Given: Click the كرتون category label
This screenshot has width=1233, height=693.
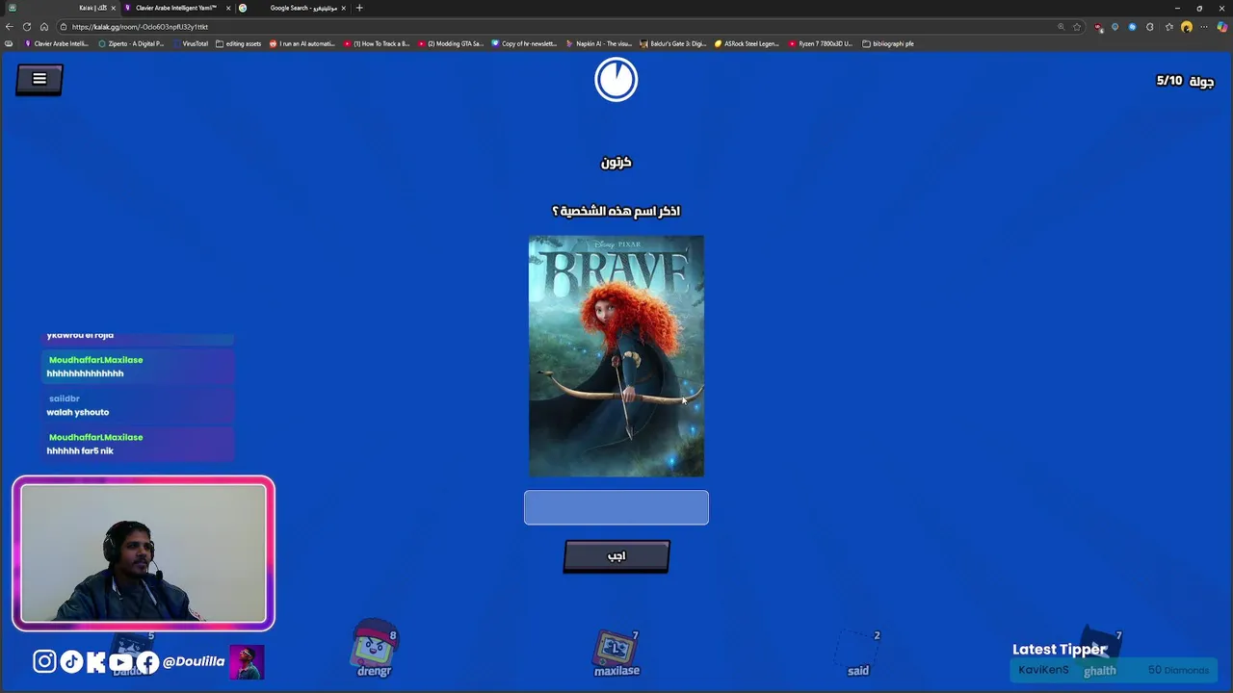Looking at the screenshot, I should 616,162.
